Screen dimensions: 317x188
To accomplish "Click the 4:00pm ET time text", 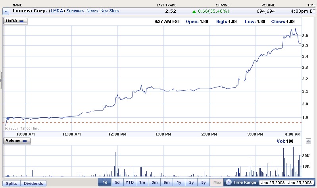I will pos(303,11).
